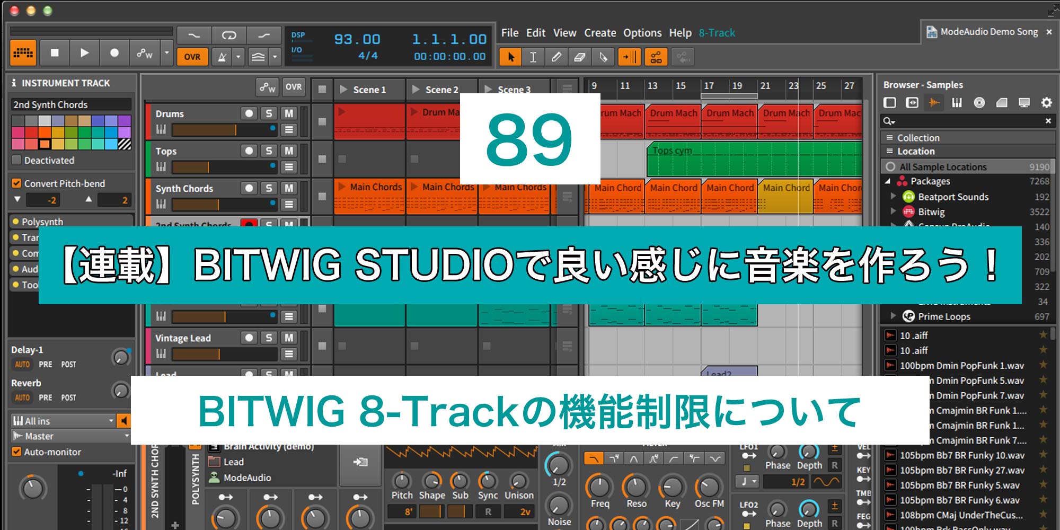Open the File menu
Viewport: 1060px width, 530px height.
tap(510, 33)
